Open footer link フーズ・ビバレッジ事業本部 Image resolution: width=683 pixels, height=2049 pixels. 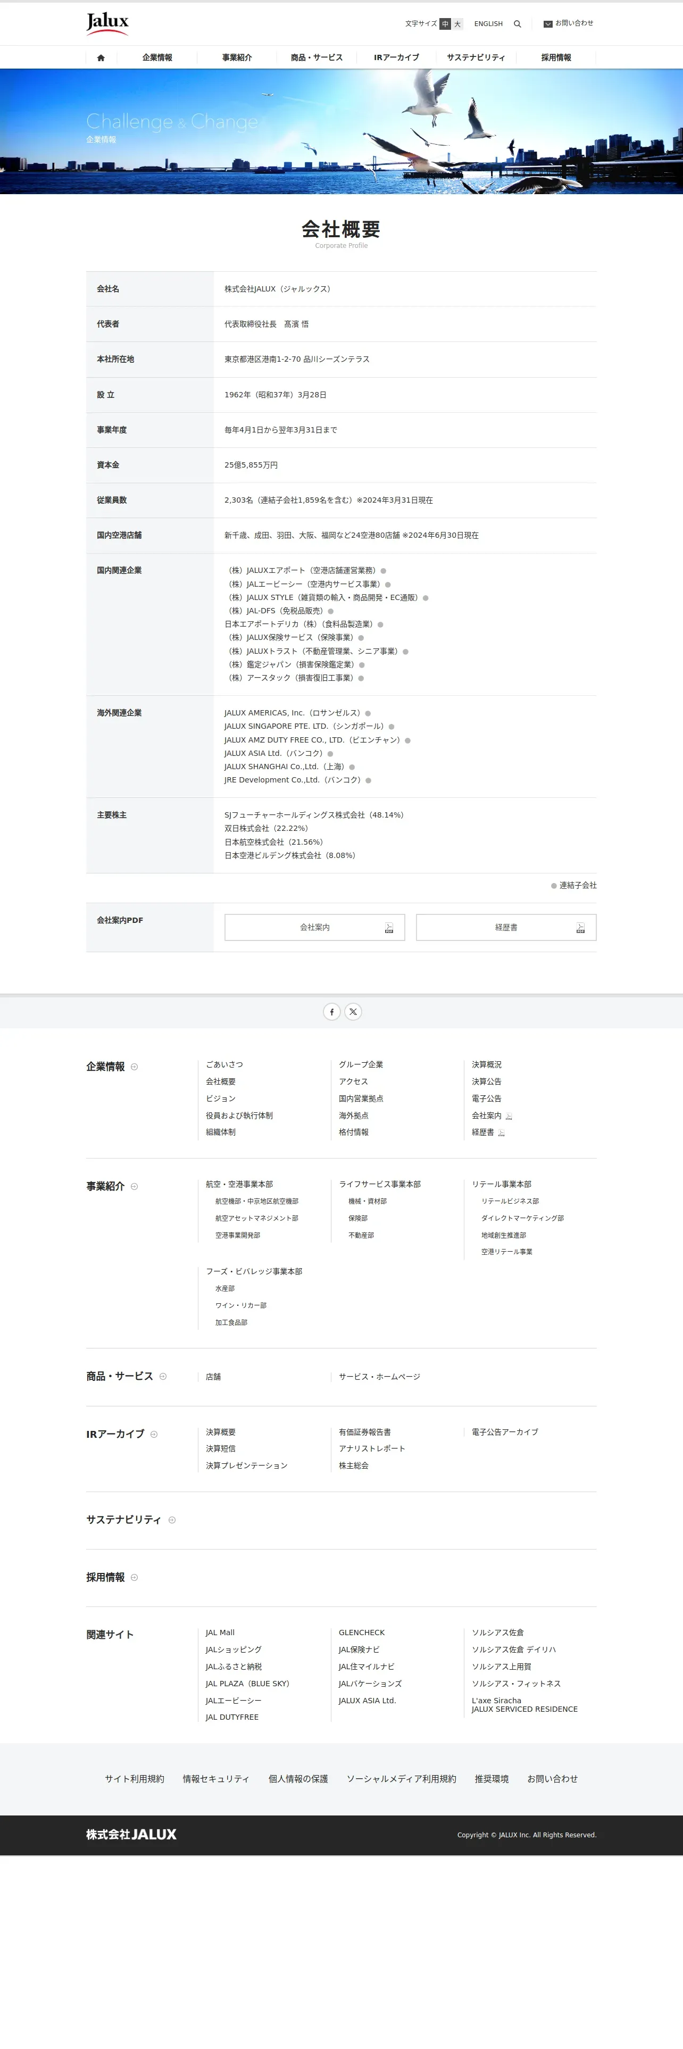[x=254, y=1271]
